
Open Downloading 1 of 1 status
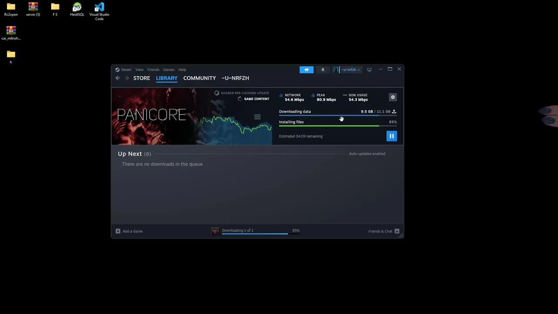point(238,230)
